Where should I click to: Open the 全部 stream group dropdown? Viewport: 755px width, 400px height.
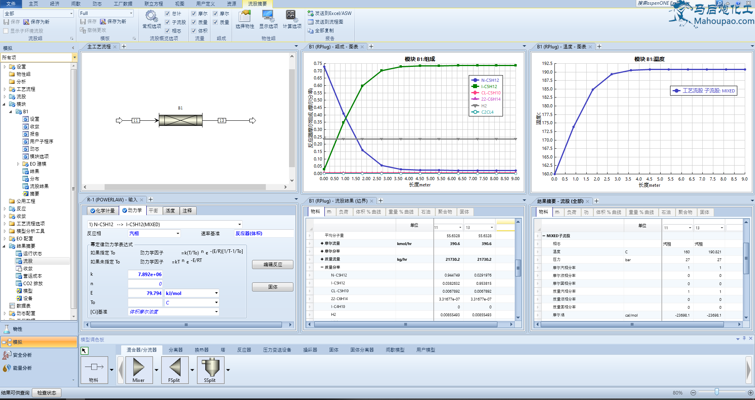point(71,13)
